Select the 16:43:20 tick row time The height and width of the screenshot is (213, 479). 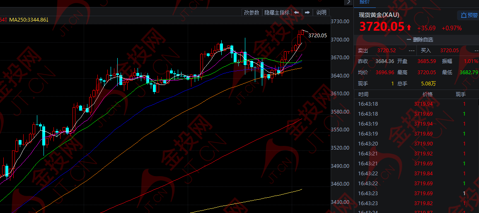click(368, 144)
